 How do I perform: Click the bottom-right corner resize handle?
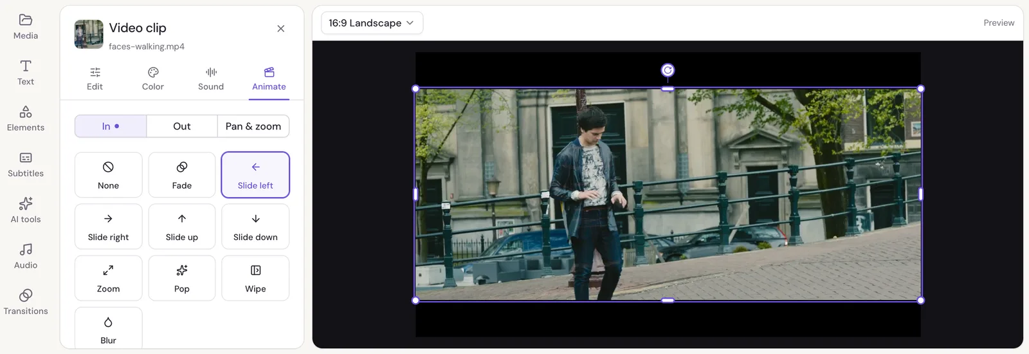click(921, 301)
